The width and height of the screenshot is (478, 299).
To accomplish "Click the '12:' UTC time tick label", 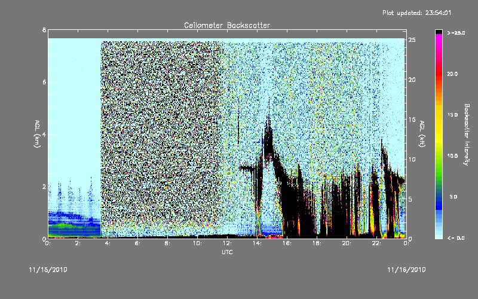I will click(228, 243).
